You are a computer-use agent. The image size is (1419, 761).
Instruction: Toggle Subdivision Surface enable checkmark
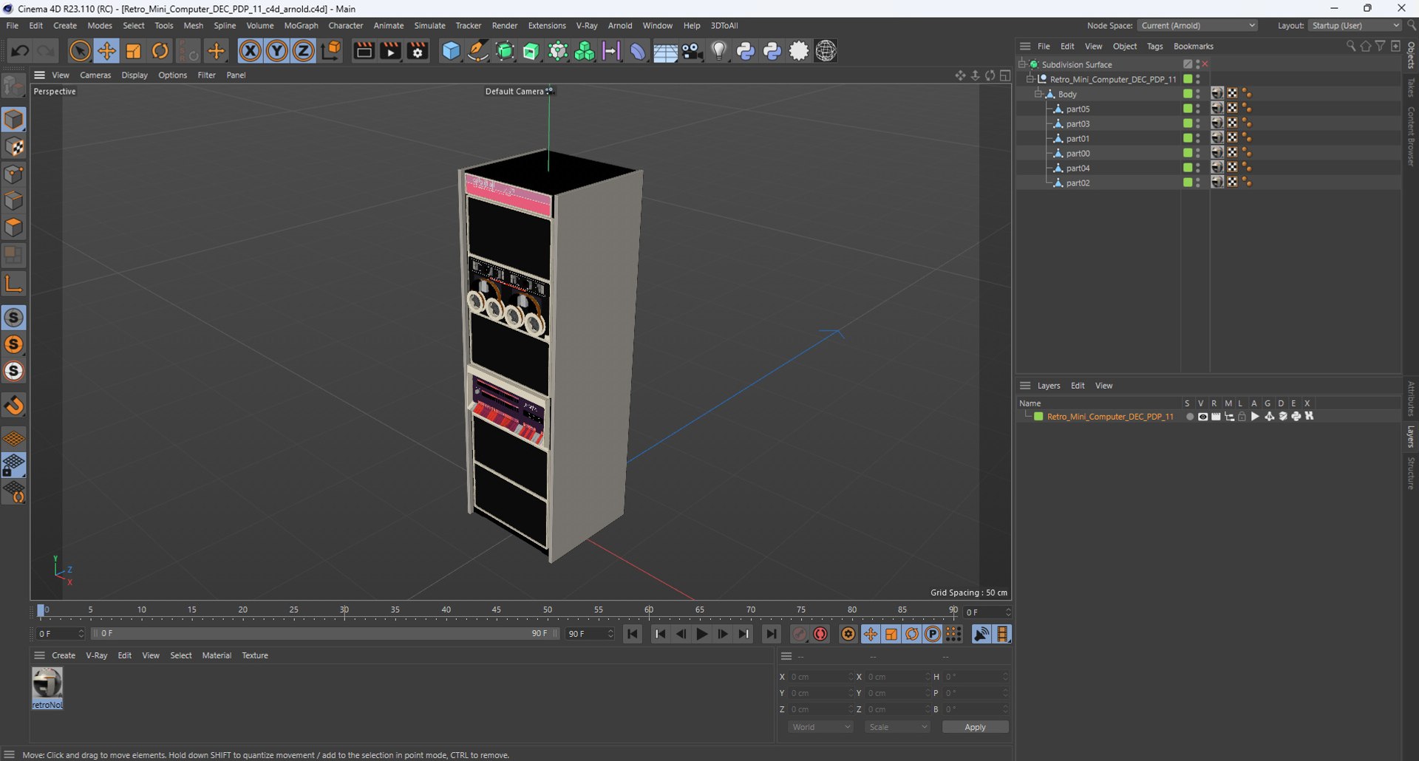tap(1205, 64)
